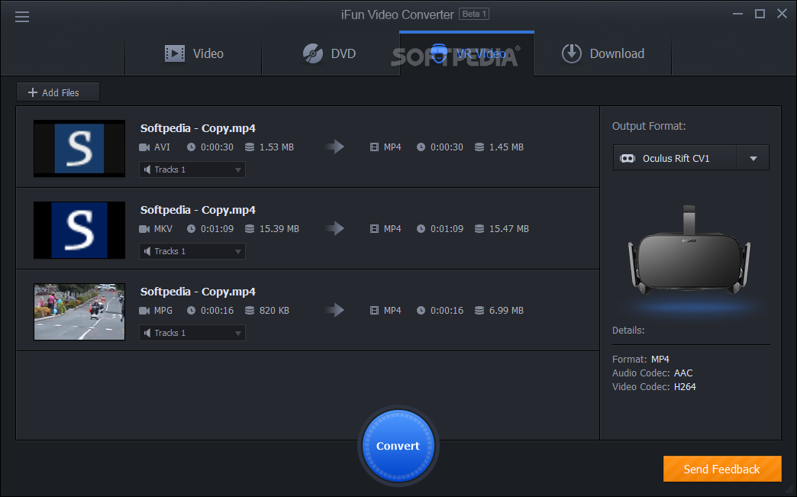
Task: Open Tracks 1 dropdown for MKV file
Action: pos(192,251)
